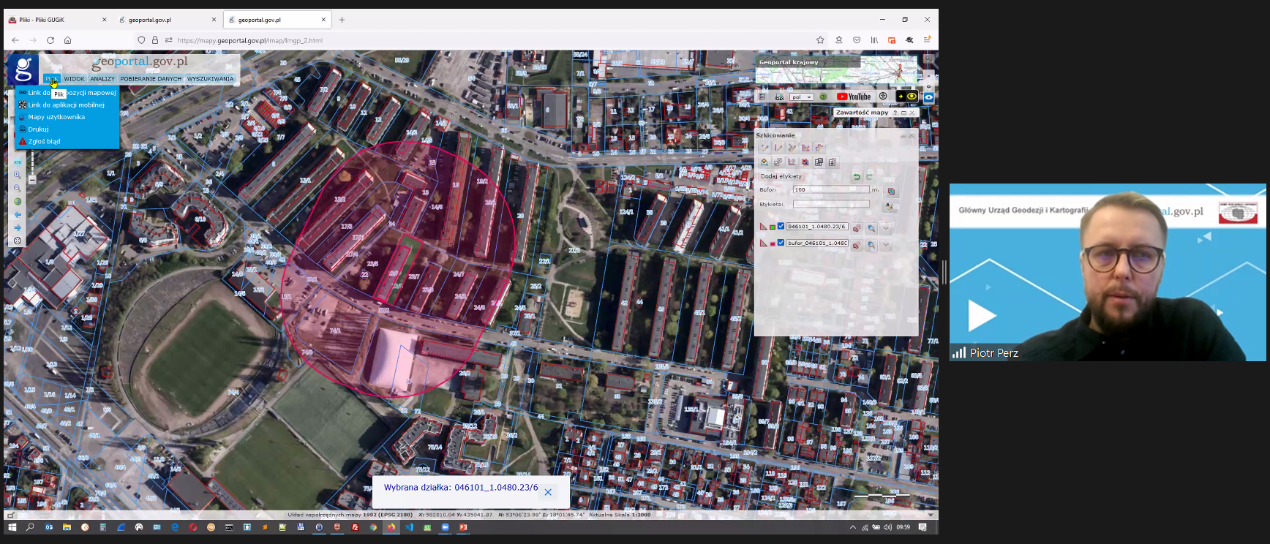Click the zoom out magnifier icon

(x=18, y=189)
